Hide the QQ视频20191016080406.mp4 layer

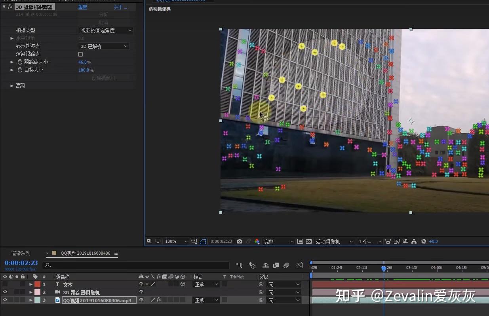(5, 300)
